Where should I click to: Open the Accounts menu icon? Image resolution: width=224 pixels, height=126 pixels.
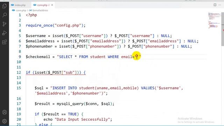(5, 112)
